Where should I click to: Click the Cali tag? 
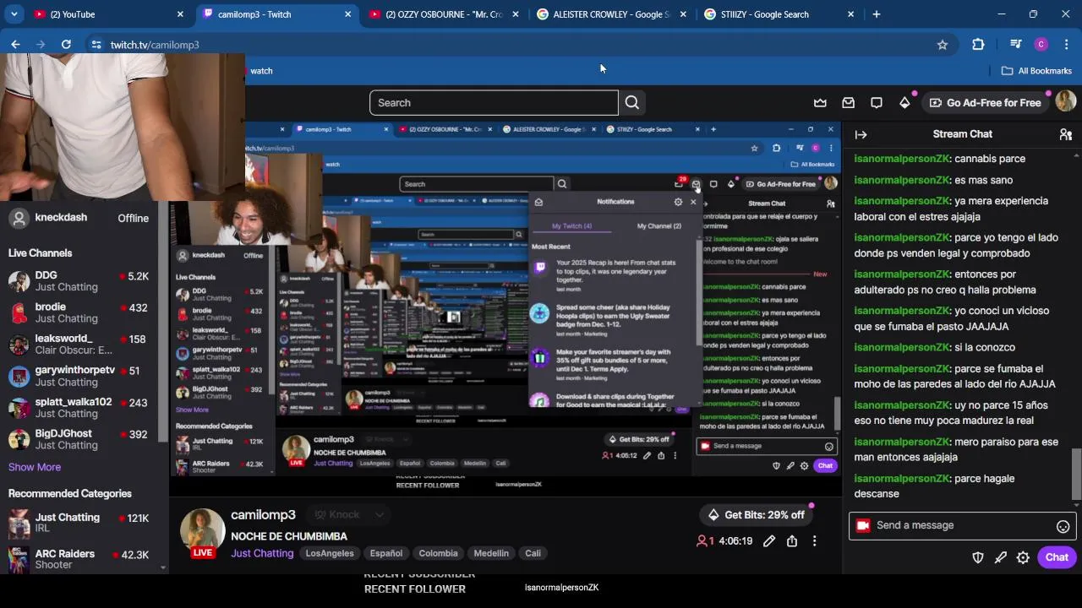point(533,553)
